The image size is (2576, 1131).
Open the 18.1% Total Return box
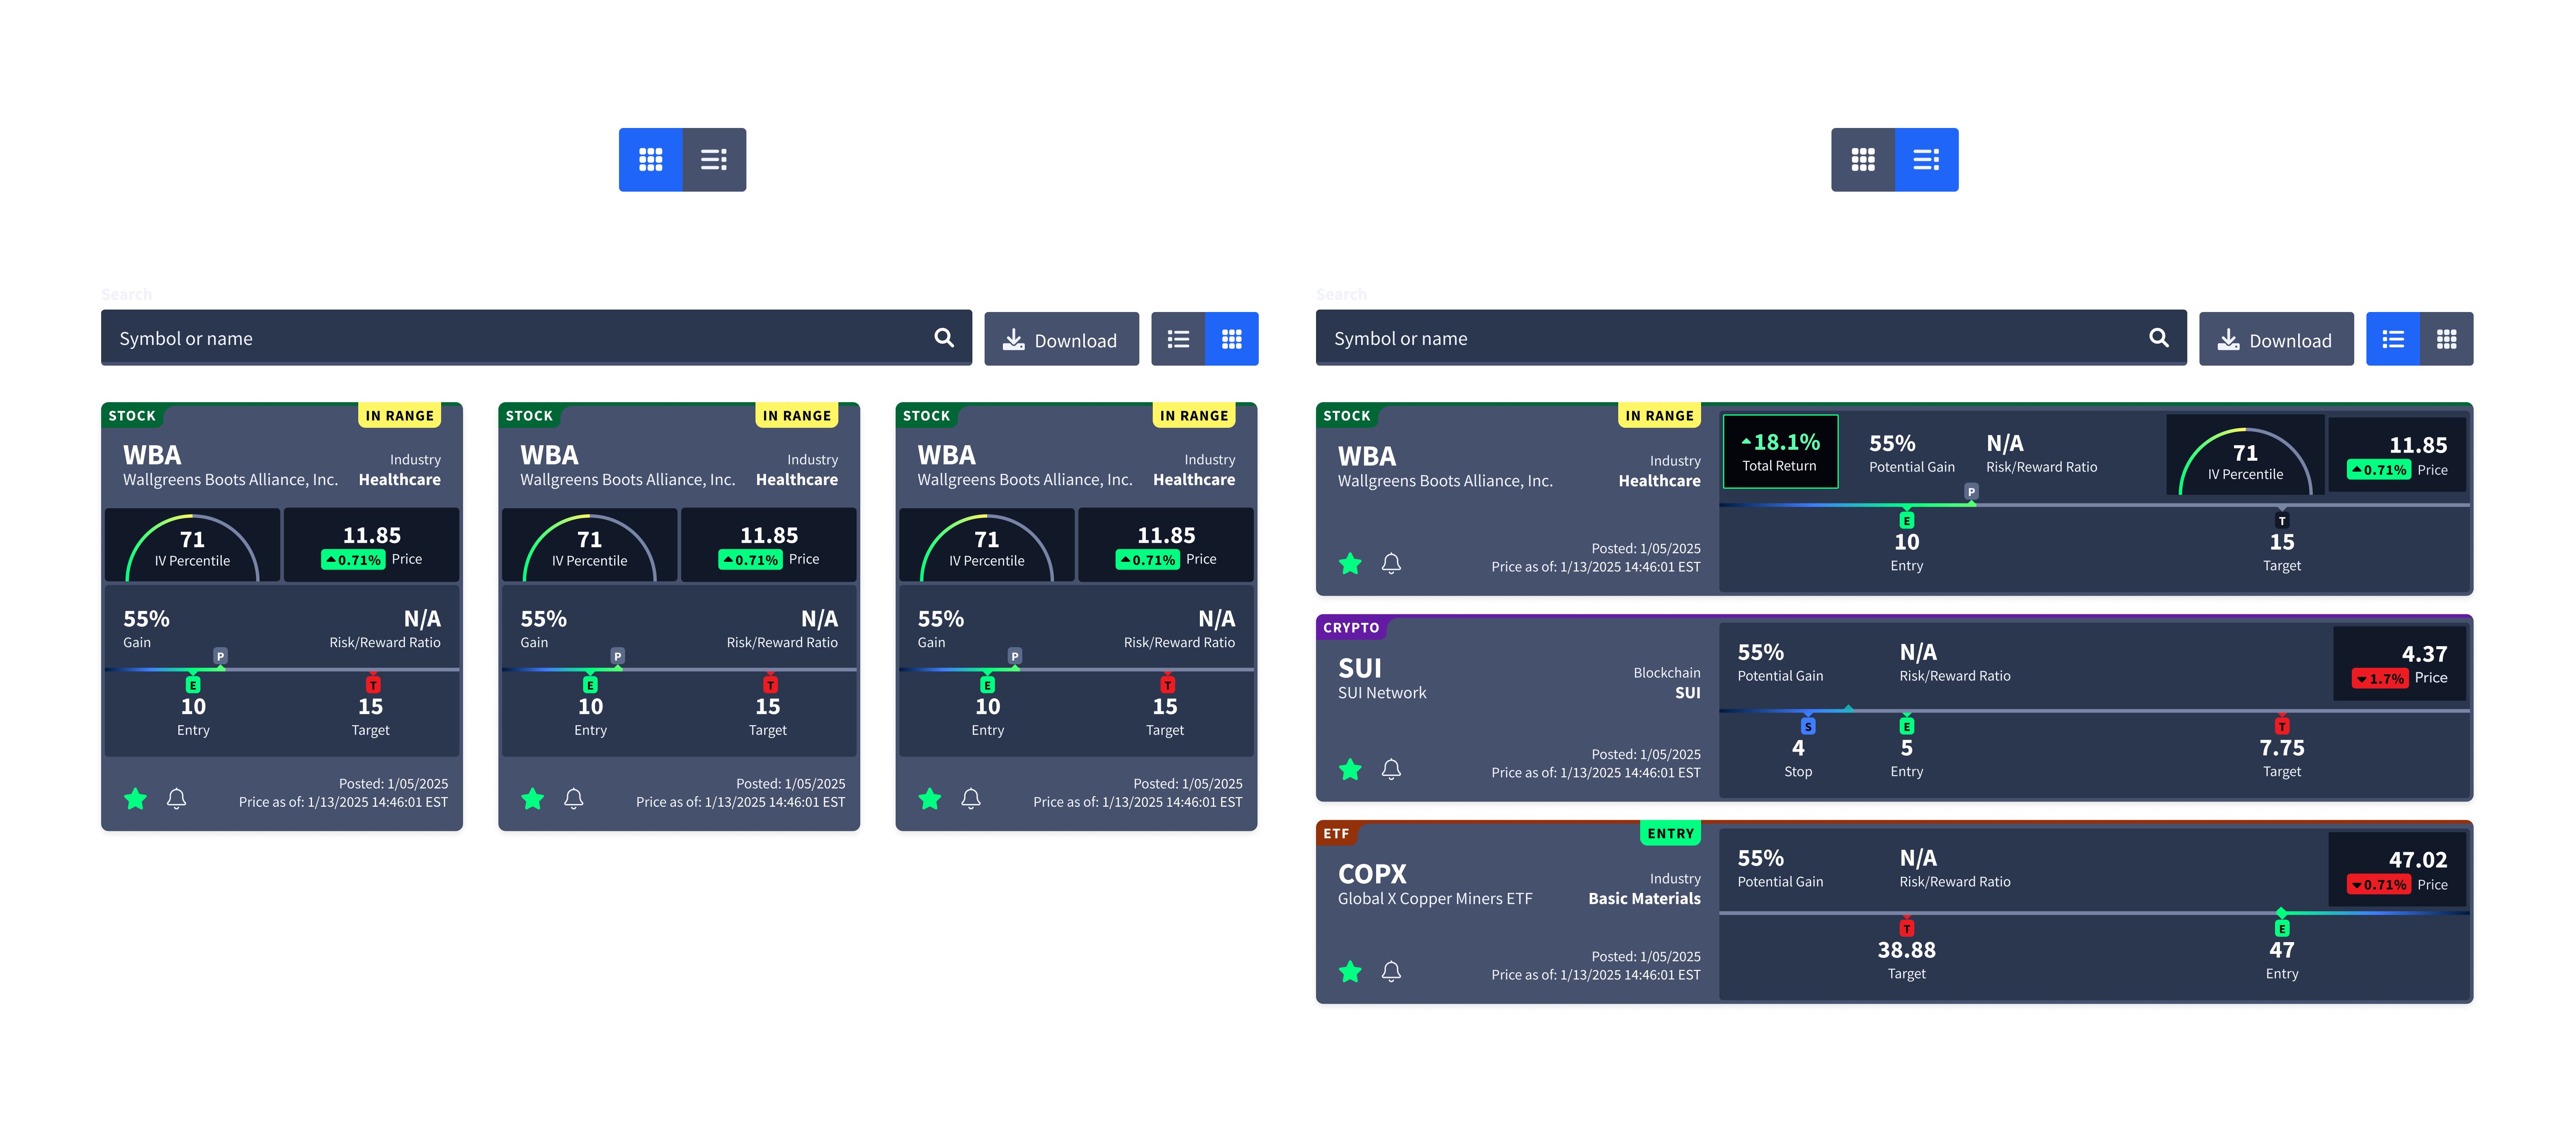(x=1780, y=451)
